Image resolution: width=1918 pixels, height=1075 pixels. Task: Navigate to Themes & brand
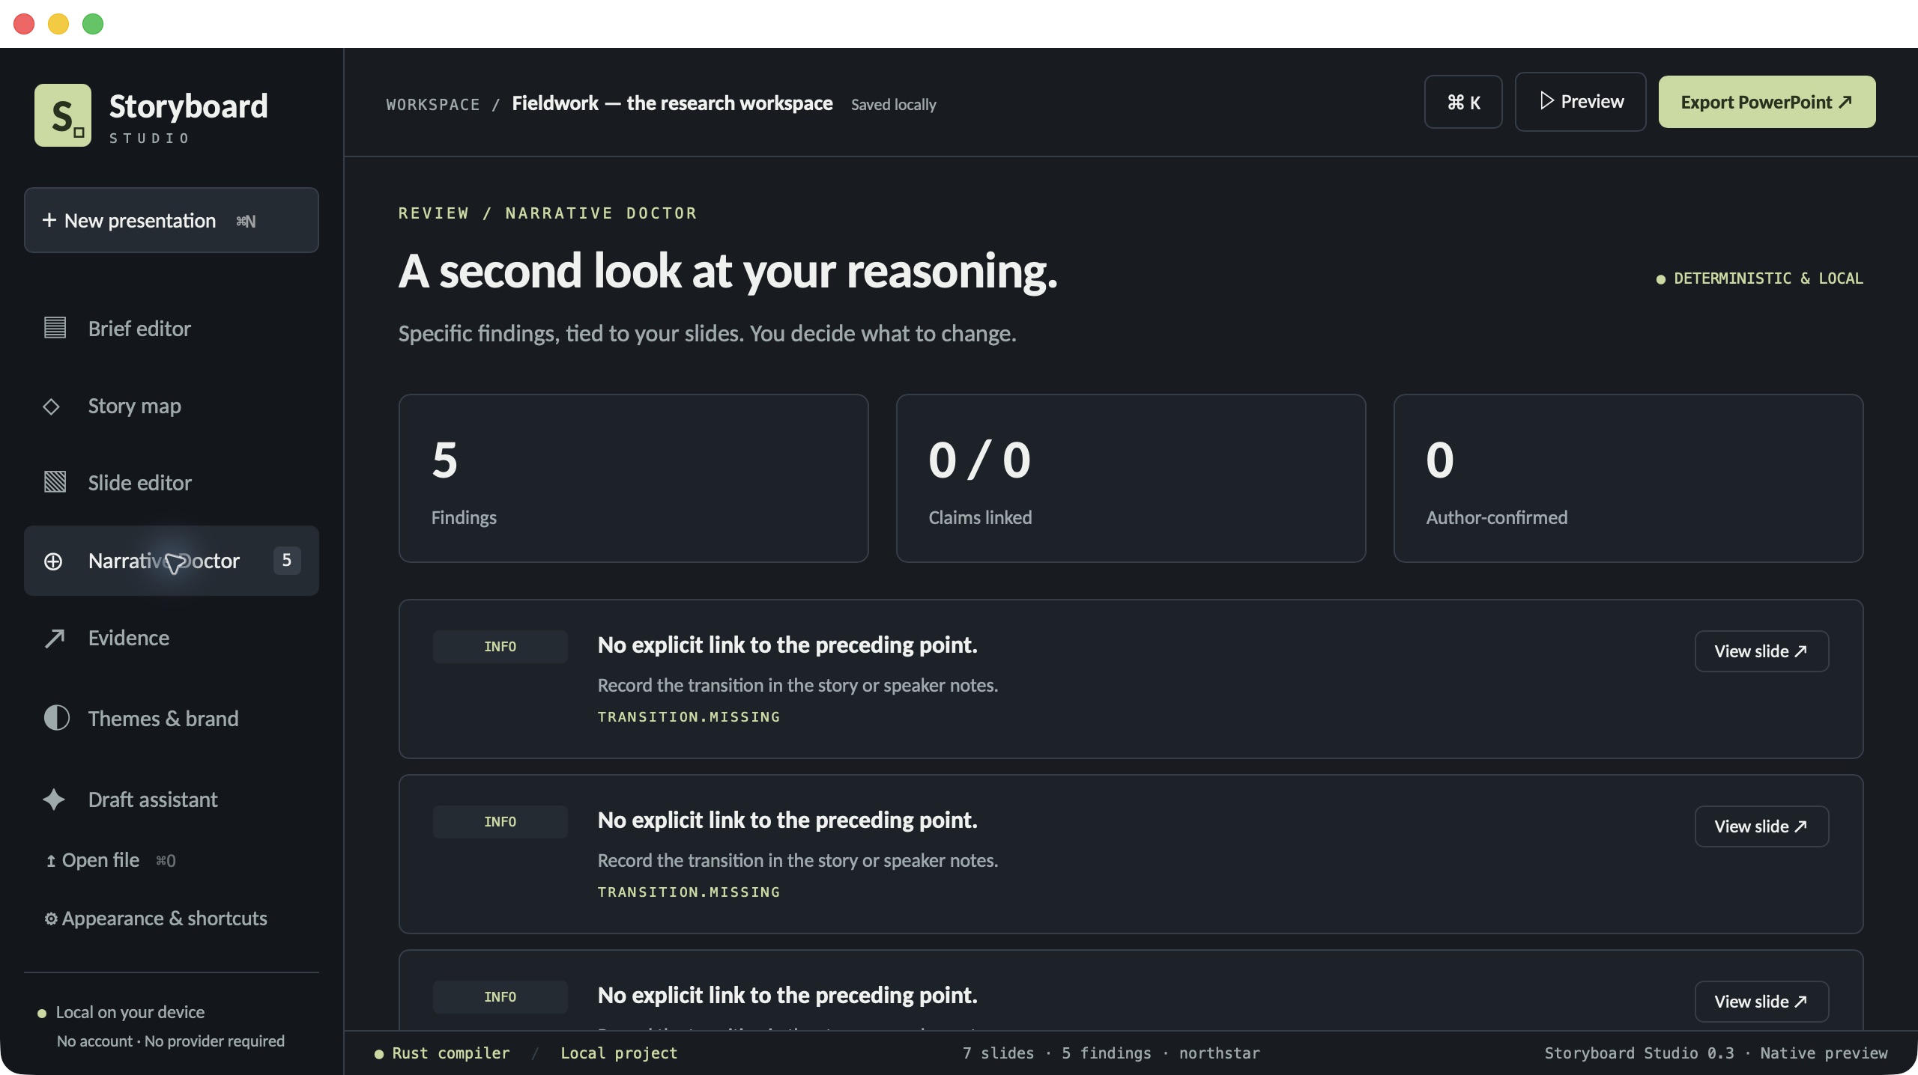172,719
